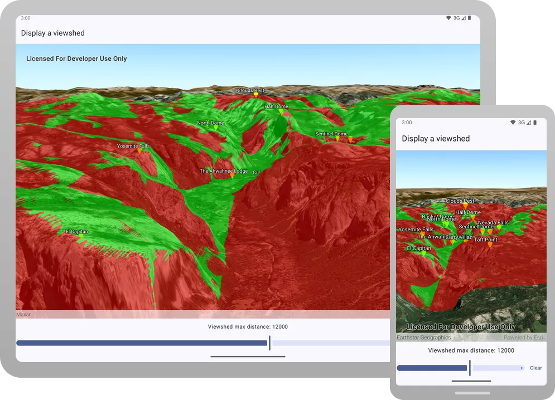
Task: Click the Wi-Fi icon in tablet status bar
Action: [448, 18]
